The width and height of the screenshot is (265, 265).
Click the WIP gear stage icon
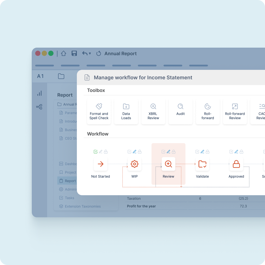point(134,164)
